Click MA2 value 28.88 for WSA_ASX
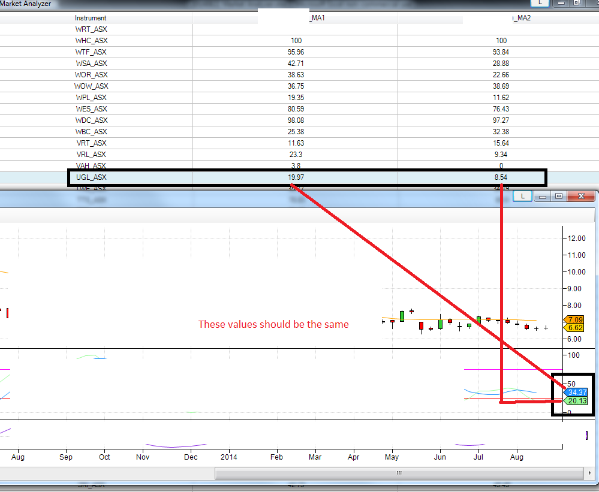 point(501,64)
